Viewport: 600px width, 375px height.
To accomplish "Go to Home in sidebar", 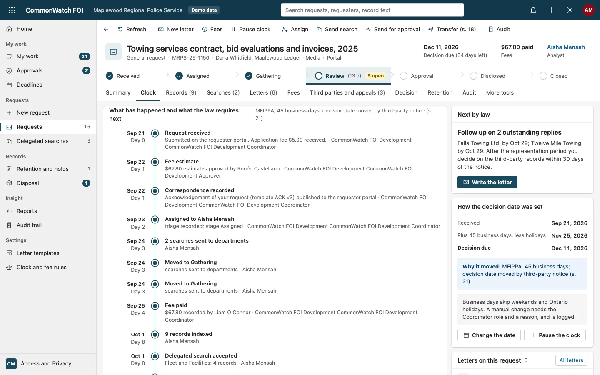I will pos(48,29).
